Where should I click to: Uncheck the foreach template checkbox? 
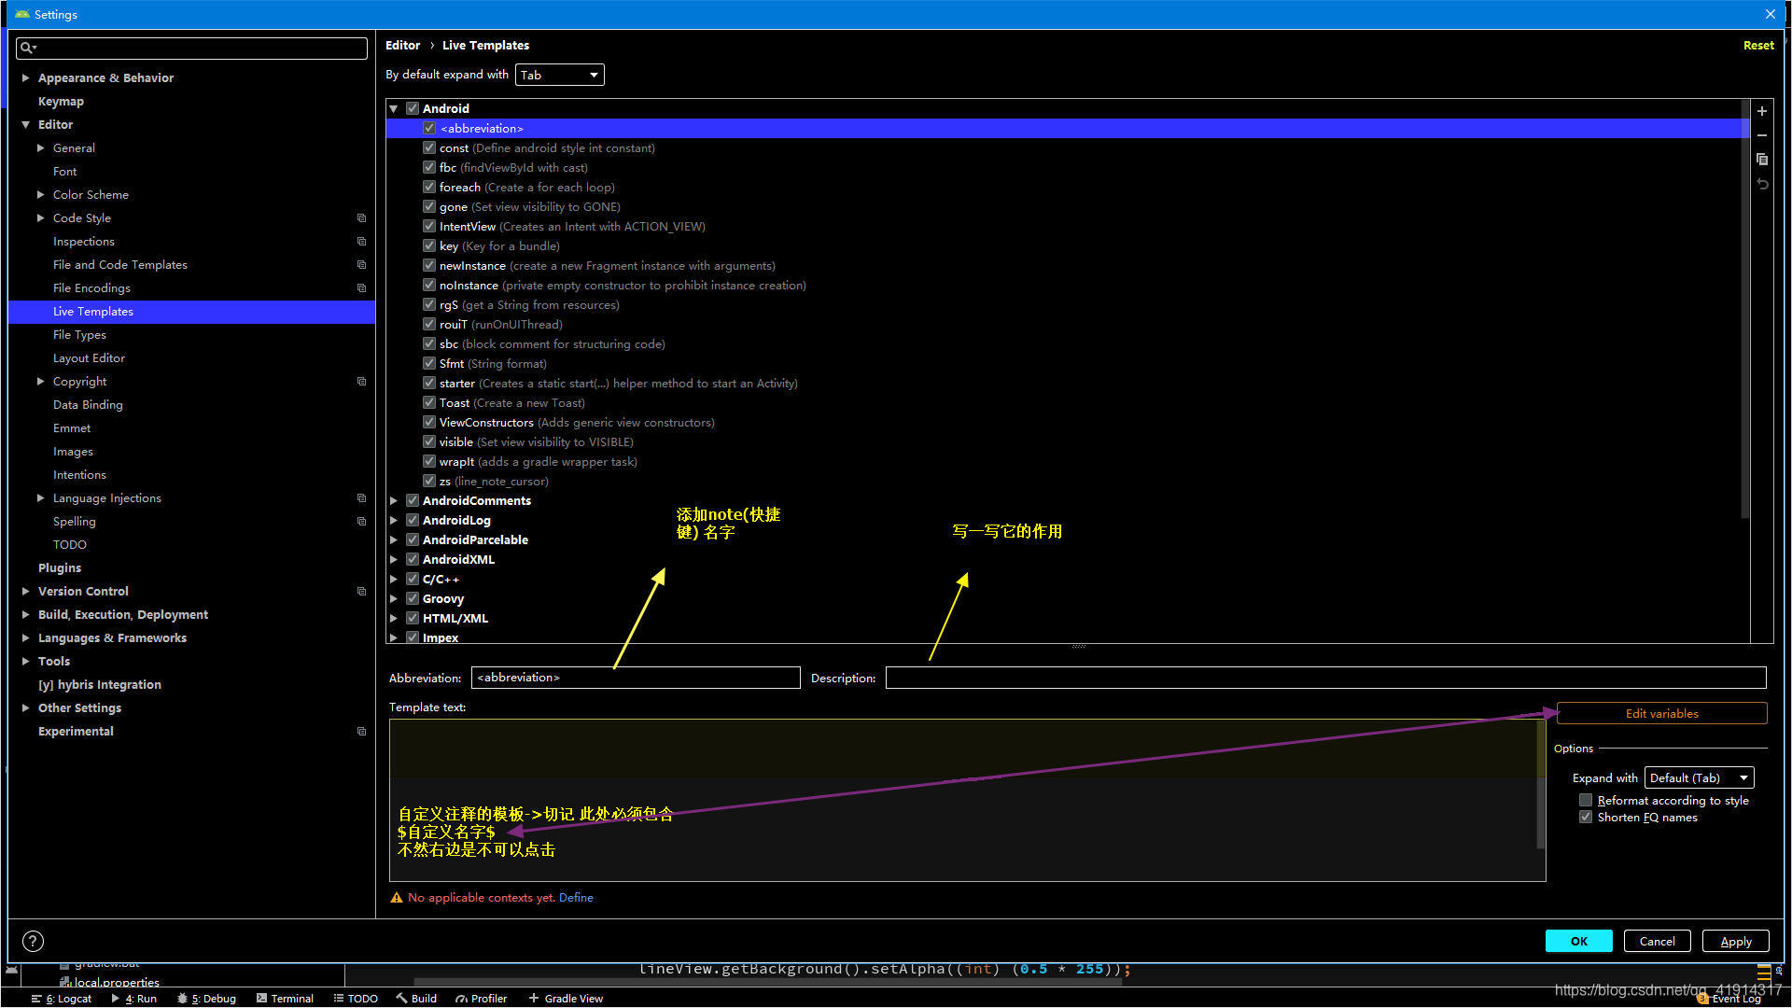click(x=429, y=188)
